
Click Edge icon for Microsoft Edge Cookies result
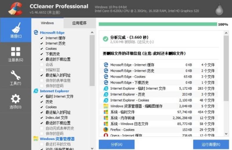click(x=106, y=76)
